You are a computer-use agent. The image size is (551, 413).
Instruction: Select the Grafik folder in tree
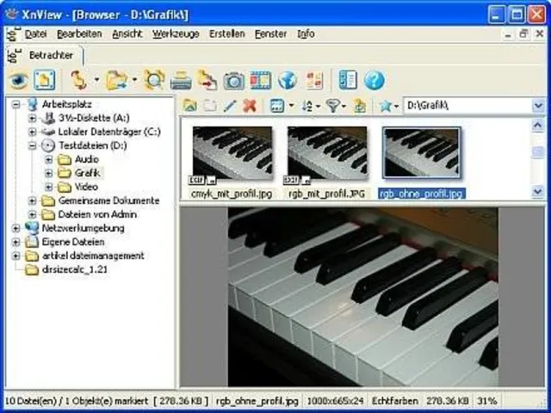88,173
